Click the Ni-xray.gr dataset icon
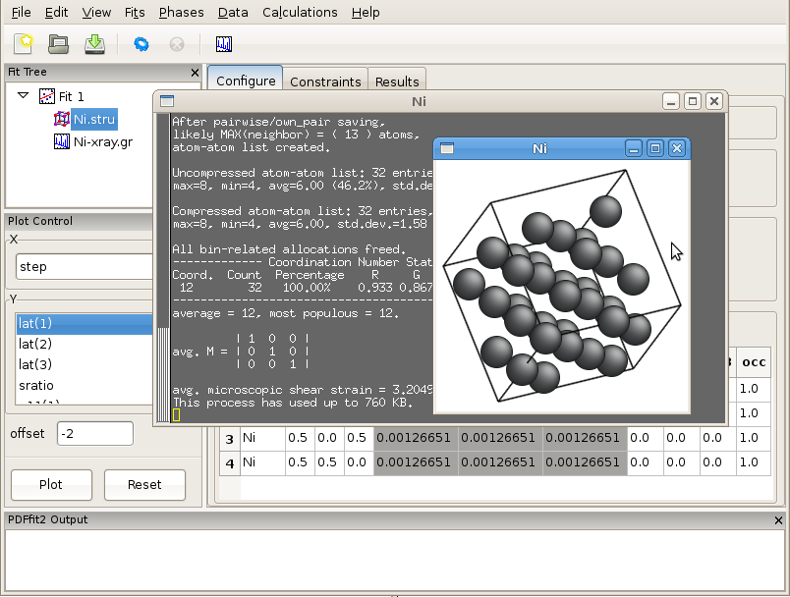This screenshot has width=790, height=597. tap(62, 141)
